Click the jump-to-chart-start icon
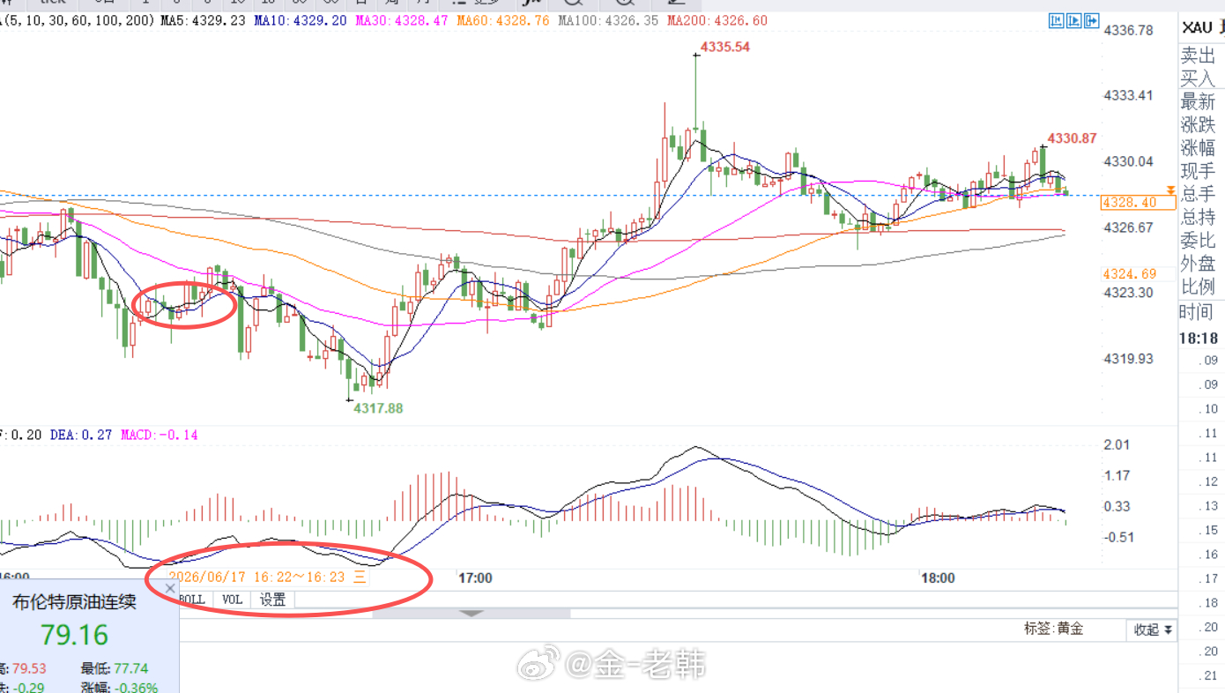 tap(1058, 20)
